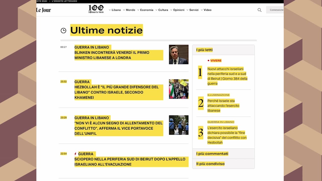Viewport: 322px width, 181px height.
Task: Open the Cultura navigation item
Action: [163, 10]
